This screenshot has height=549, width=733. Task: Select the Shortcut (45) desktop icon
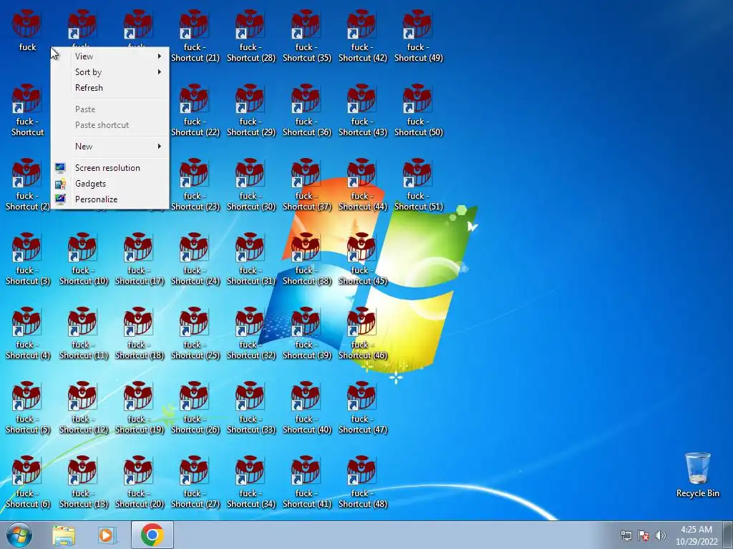(x=363, y=259)
